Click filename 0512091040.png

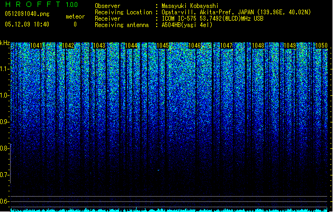click(27, 14)
